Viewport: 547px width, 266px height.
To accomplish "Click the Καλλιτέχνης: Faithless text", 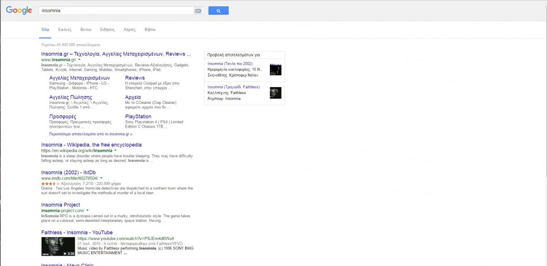I will tap(227, 93).
